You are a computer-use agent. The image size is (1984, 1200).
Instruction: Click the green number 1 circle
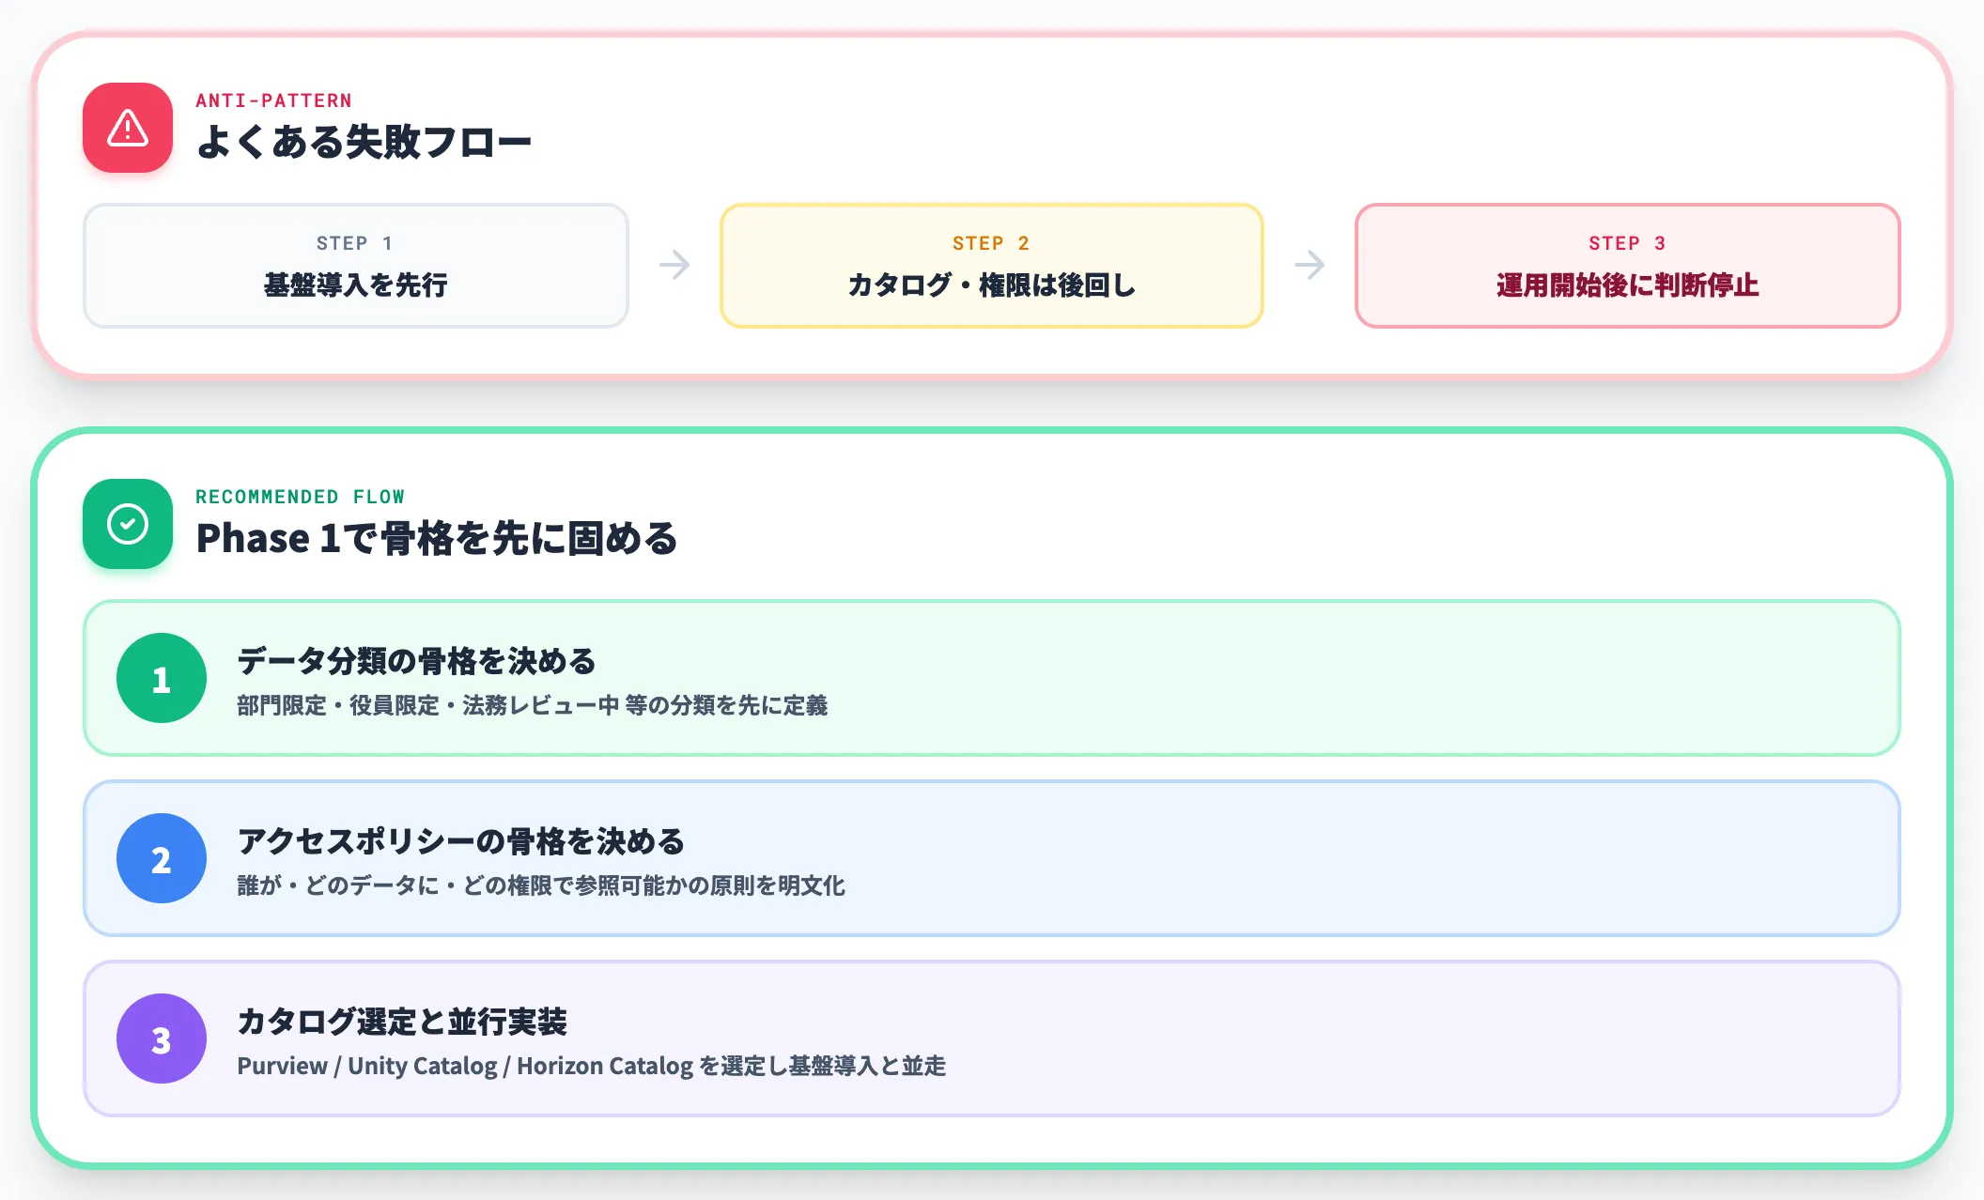pyautogui.click(x=162, y=678)
